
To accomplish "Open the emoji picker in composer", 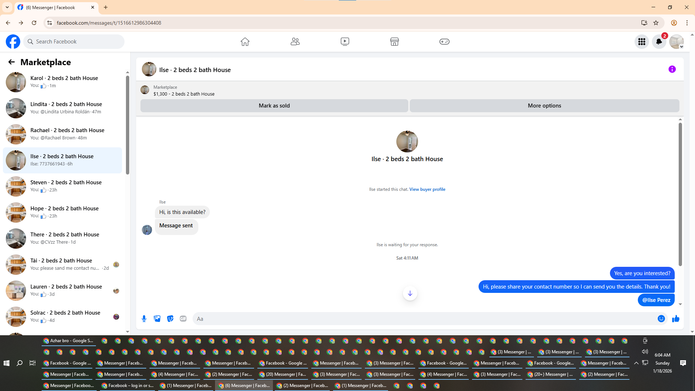I will (661, 319).
